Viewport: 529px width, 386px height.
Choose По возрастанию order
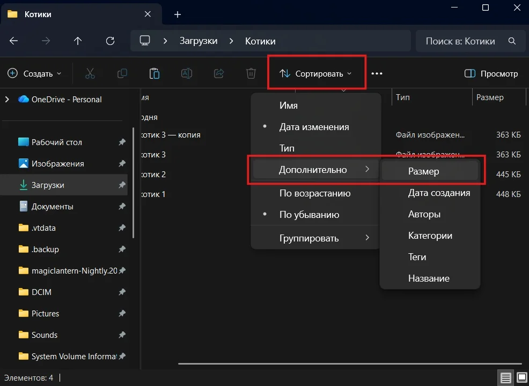316,193
